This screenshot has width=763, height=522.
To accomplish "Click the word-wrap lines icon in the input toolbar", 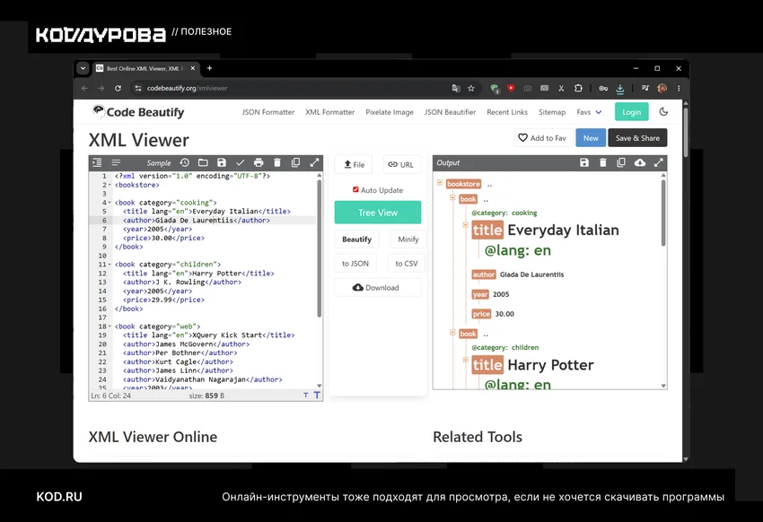I will 116,163.
